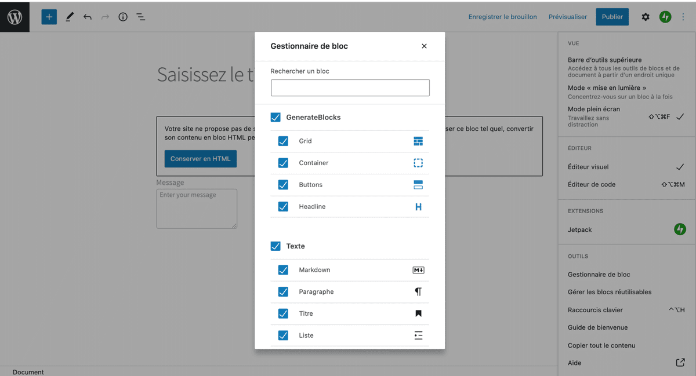Click the Headline block H icon

(x=418, y=206)
